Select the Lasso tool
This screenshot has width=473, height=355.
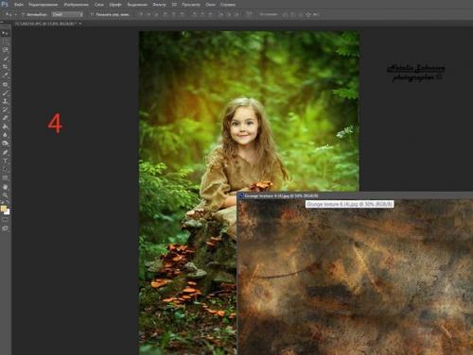pos(5,50)
